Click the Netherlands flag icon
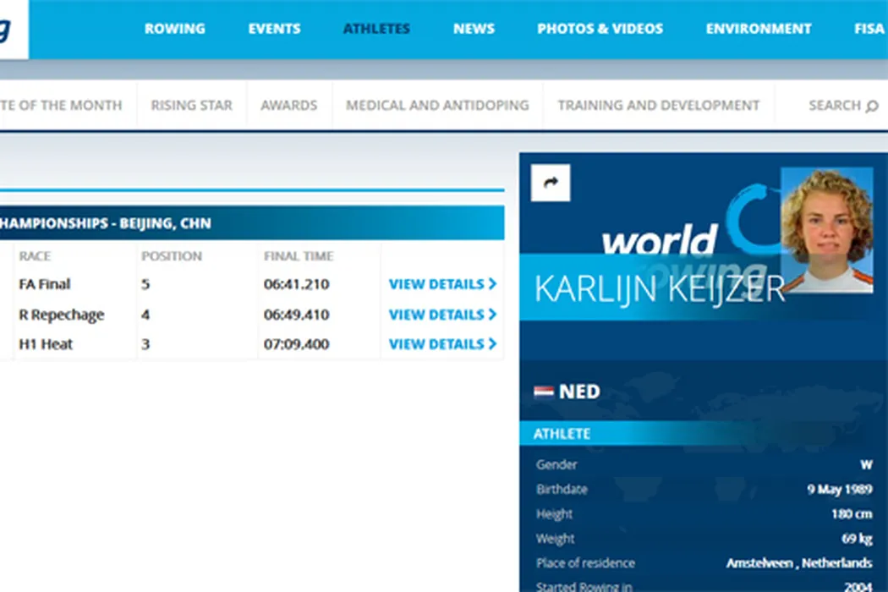888x592 pixels. coord(544,392)
